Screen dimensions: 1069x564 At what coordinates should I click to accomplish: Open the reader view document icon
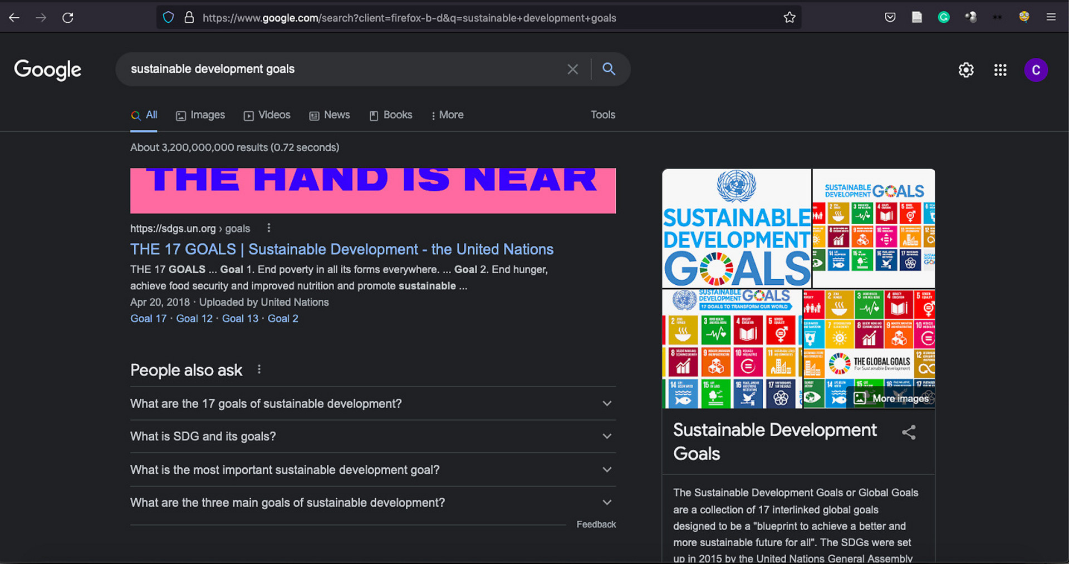[917, 17]
